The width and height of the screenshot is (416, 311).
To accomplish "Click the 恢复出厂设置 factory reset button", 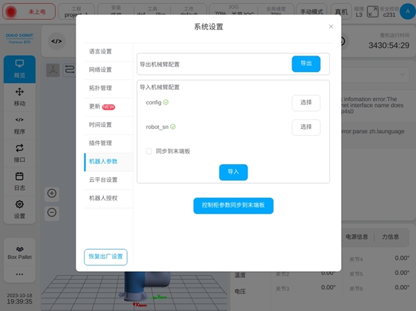I will click(x=105, y=257).
